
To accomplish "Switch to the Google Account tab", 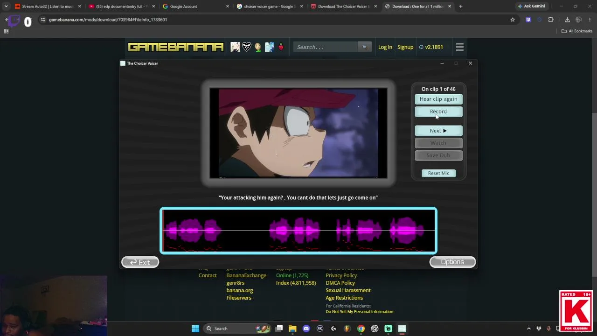I will 196,7.
